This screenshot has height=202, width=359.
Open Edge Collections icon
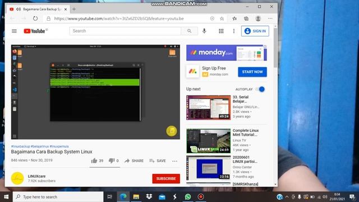coord(246,19)
